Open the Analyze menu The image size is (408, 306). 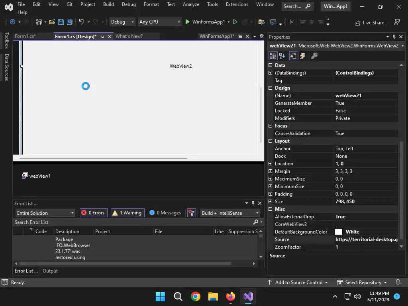coord(191,4)
